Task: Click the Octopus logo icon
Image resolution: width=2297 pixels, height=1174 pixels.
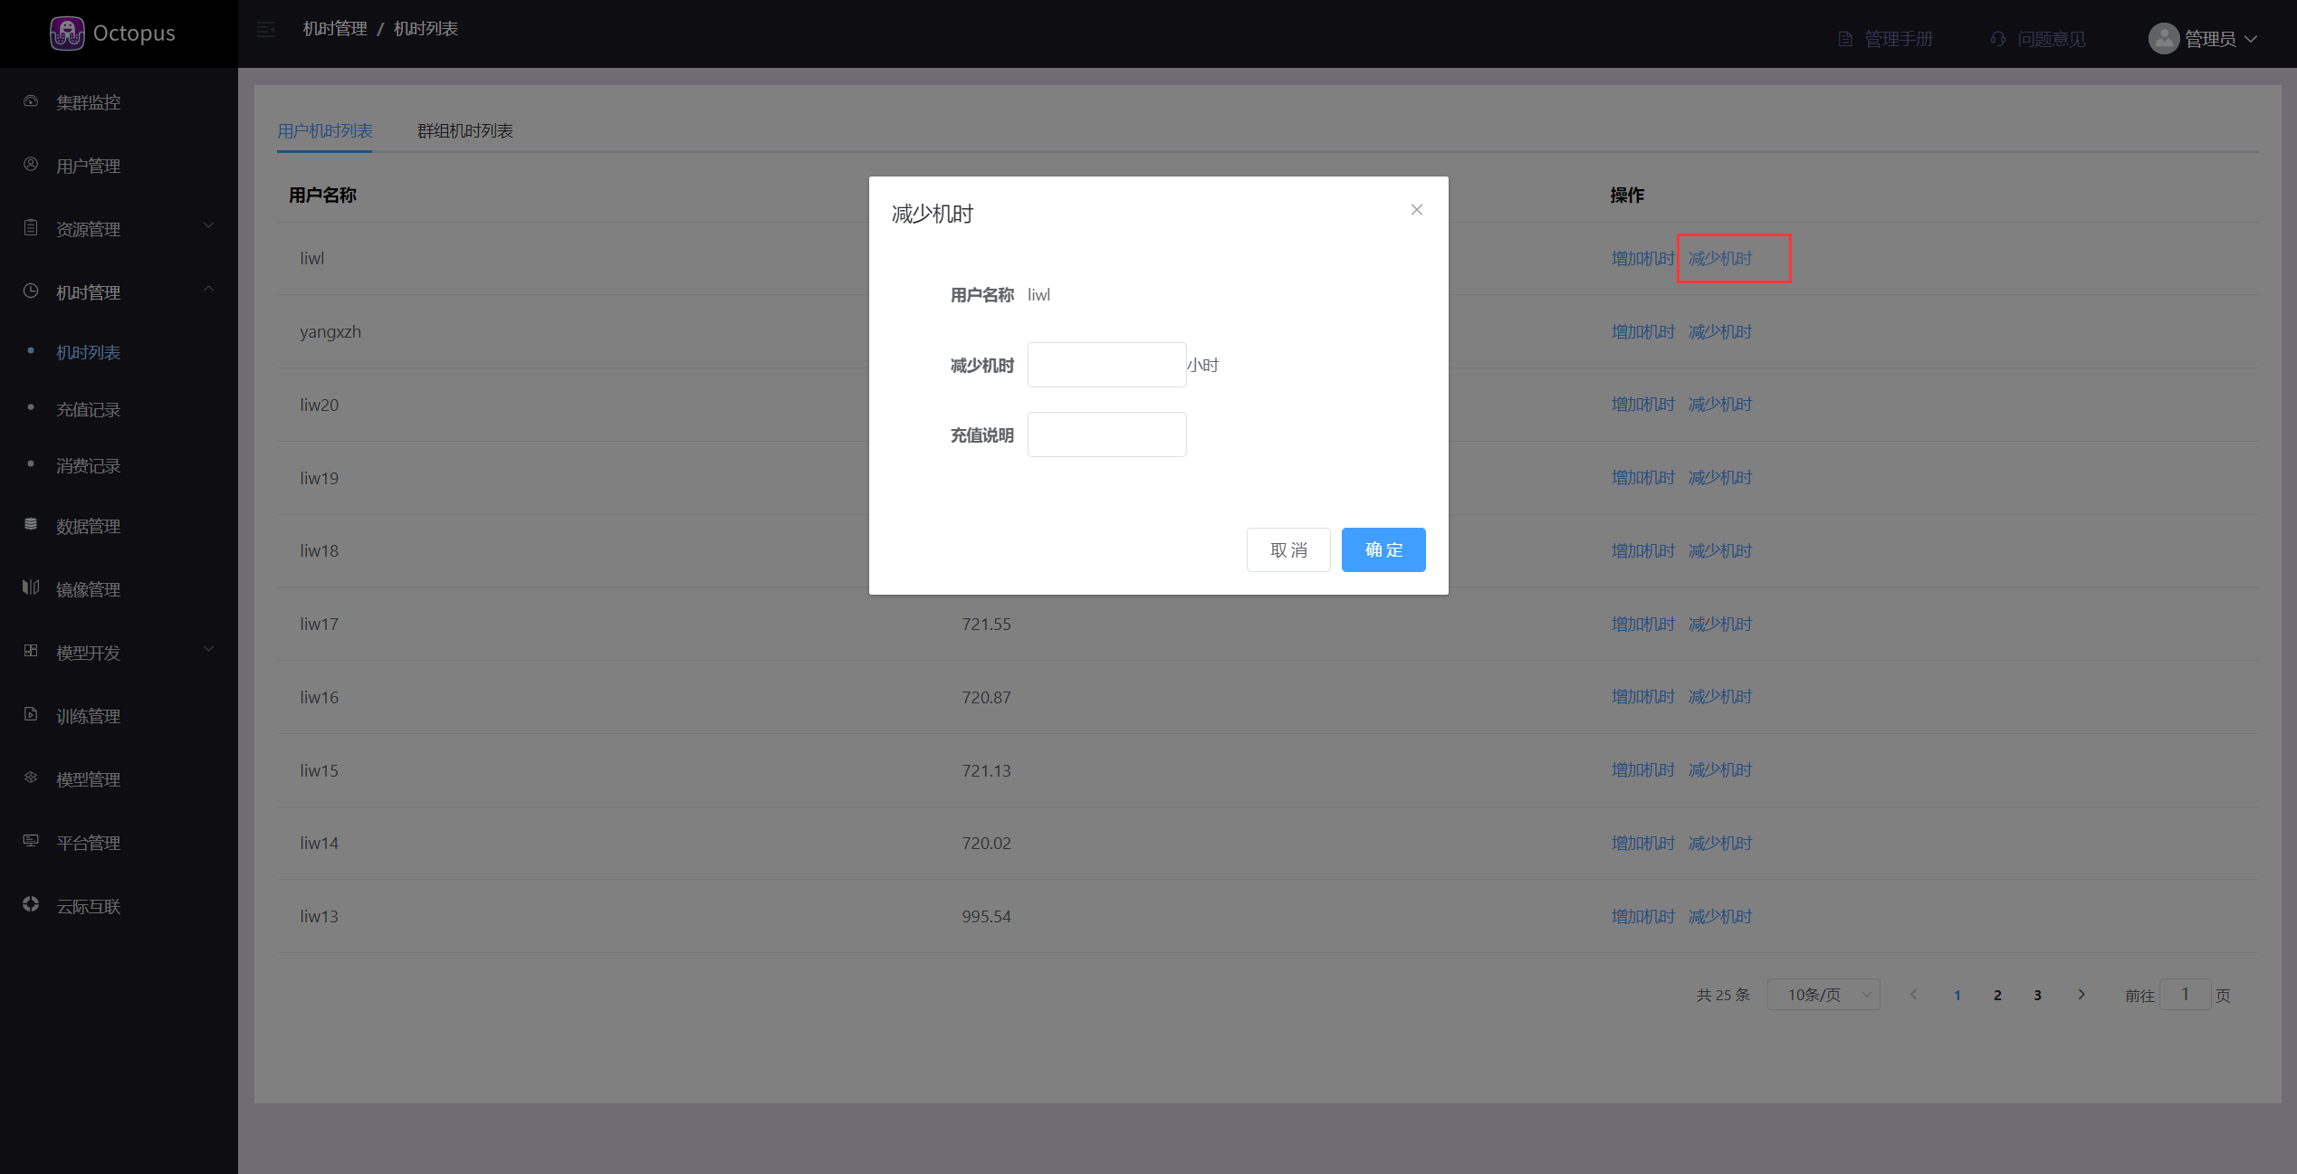Action: pyautogui.click(x=67, y=33)
